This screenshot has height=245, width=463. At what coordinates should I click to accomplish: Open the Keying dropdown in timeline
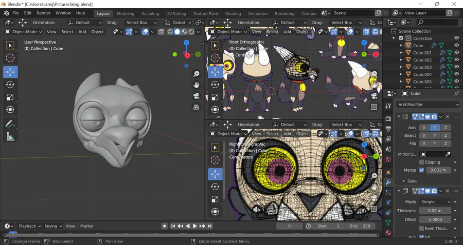point(53,226)
